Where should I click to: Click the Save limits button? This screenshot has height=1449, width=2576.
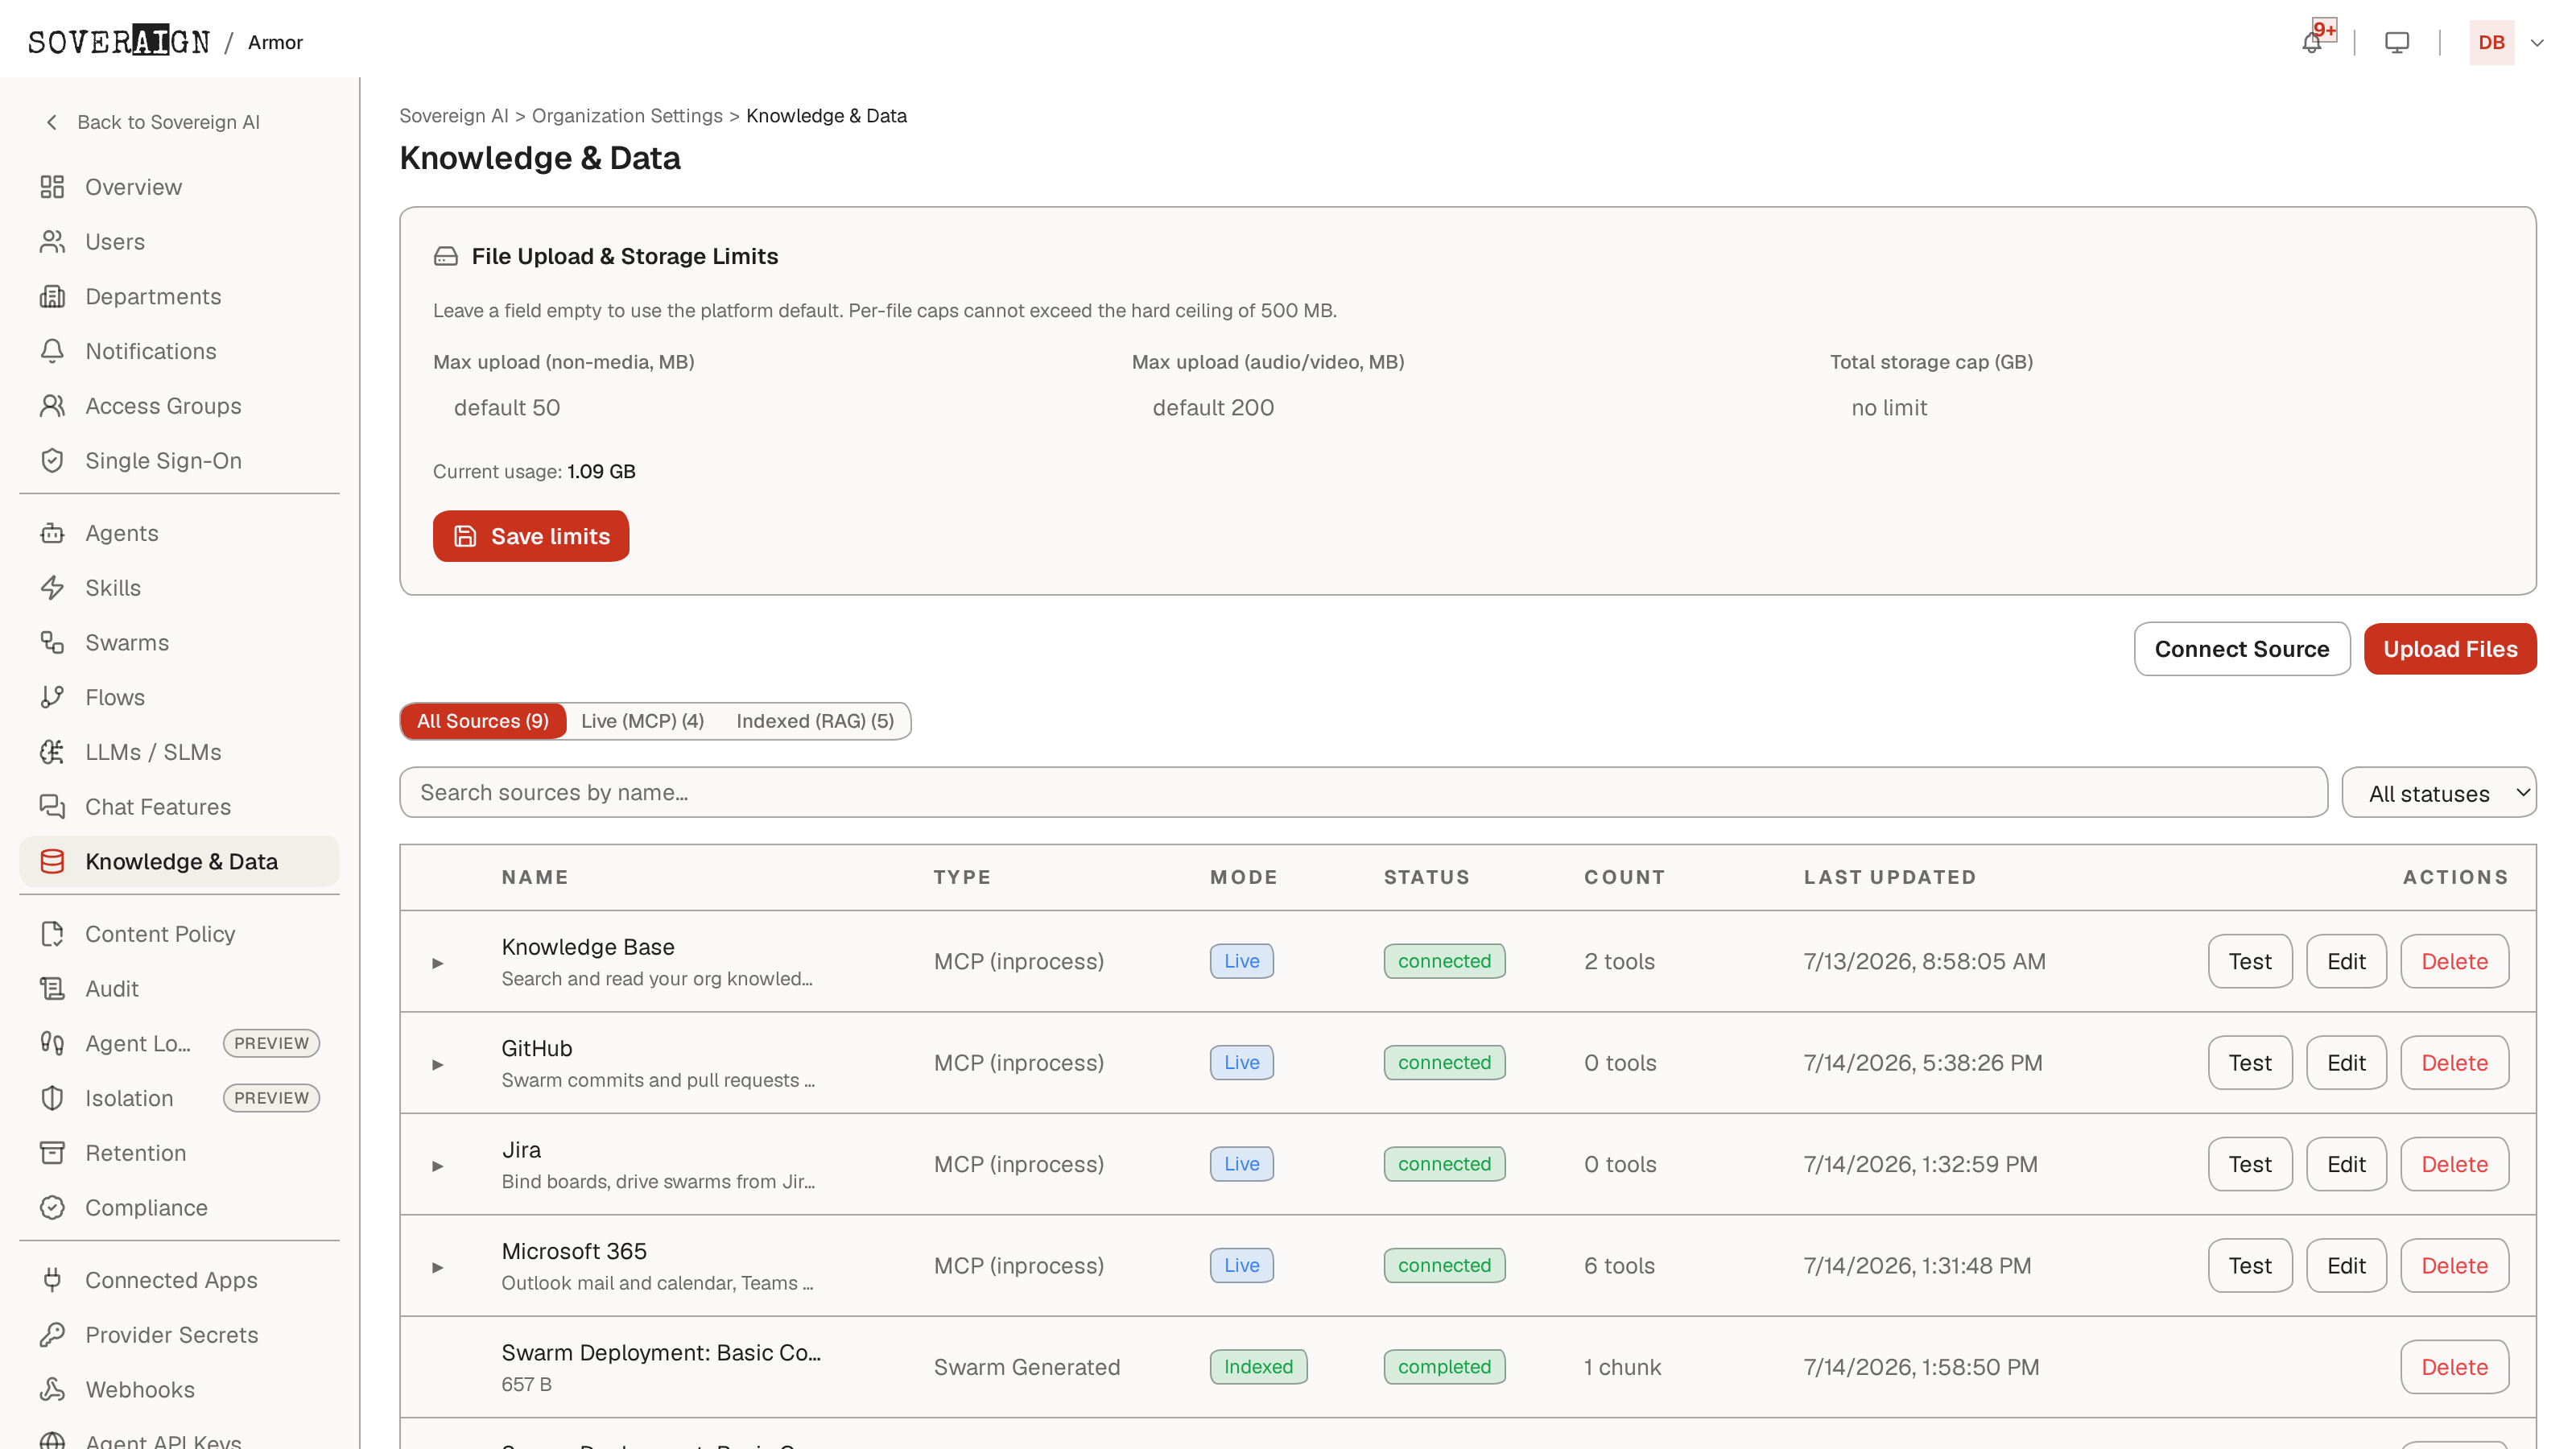[531, 536]
